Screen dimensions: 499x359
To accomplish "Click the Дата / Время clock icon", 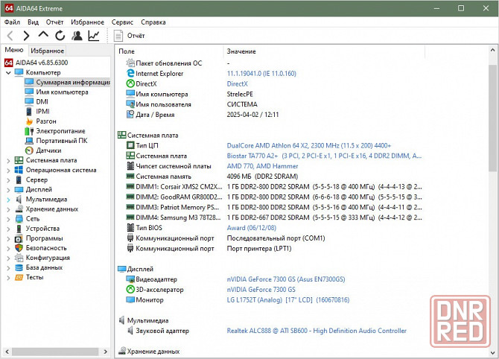I will tap(130, 114).
